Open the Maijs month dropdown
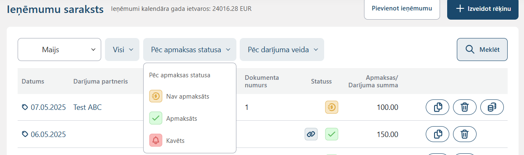The width and height of the screenshot is (524, 155). (x=59, y=49)
